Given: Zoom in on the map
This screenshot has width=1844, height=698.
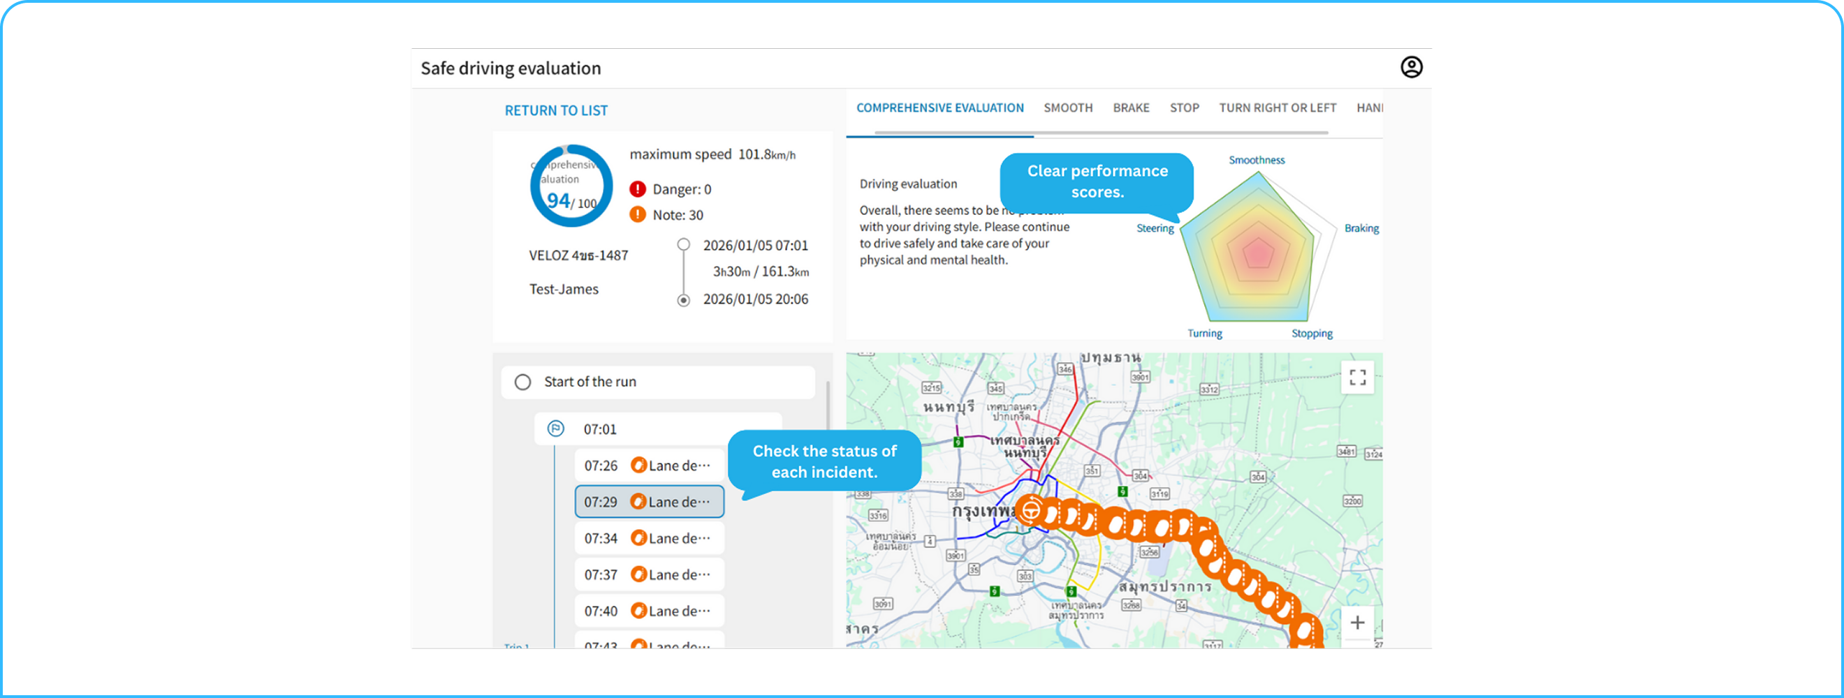Looking at the screenshot, I should pos(1357,623).
